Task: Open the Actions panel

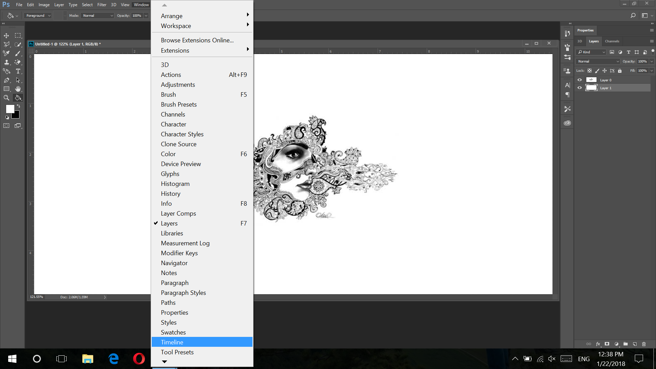Action: coord(171,74)
